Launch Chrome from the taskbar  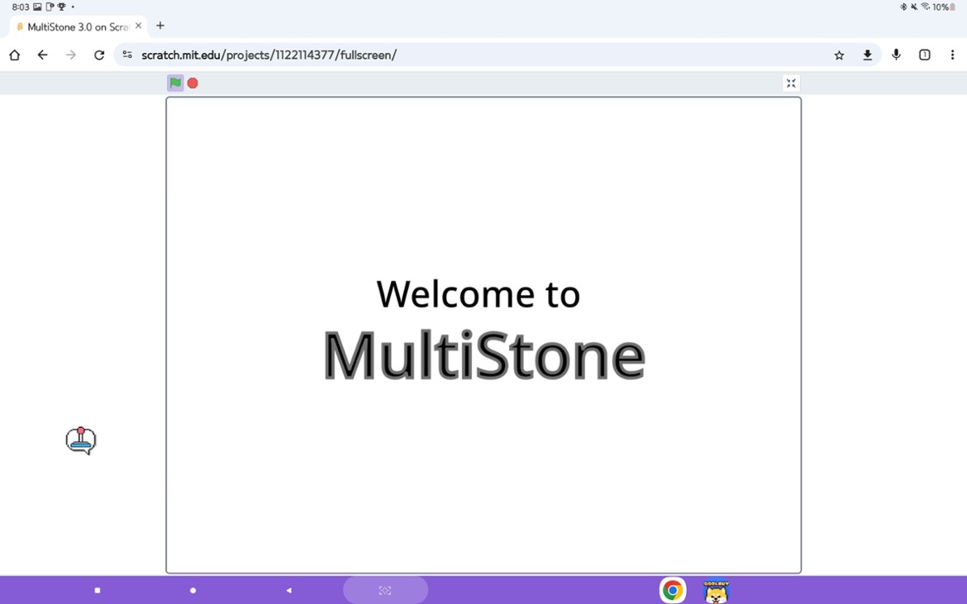(672, 590)
